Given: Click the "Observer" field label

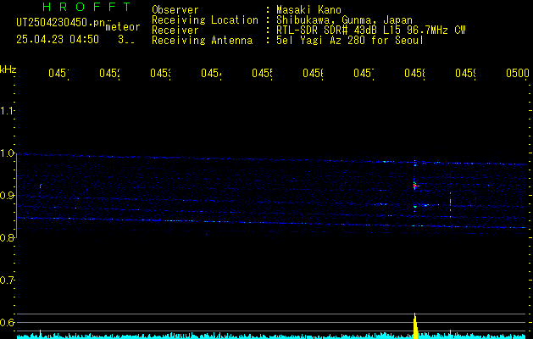Looking at the screenshot, I should 175,10.
